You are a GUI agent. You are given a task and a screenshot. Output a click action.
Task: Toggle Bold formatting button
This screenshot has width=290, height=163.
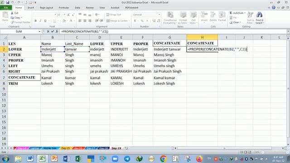[x=35, y=21]
